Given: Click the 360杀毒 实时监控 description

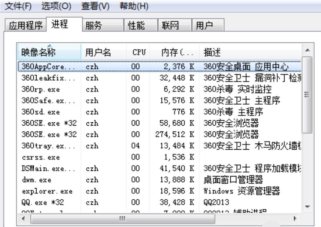Looking at the screenshot, I should (x=238, y=89).
